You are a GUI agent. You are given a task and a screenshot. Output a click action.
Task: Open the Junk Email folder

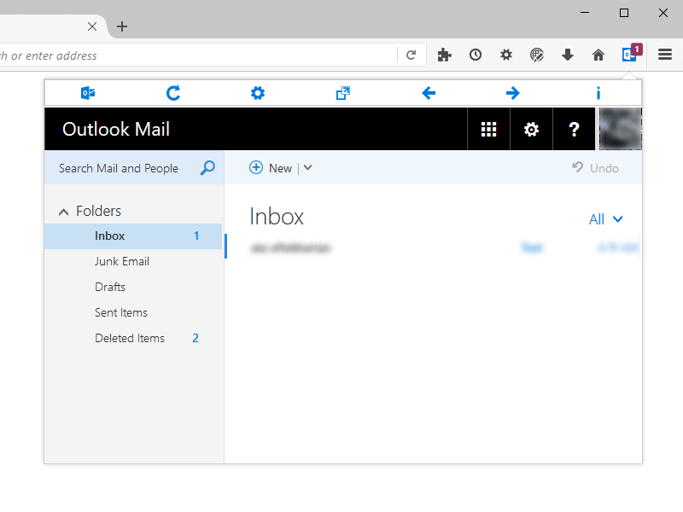click(133, 262)
